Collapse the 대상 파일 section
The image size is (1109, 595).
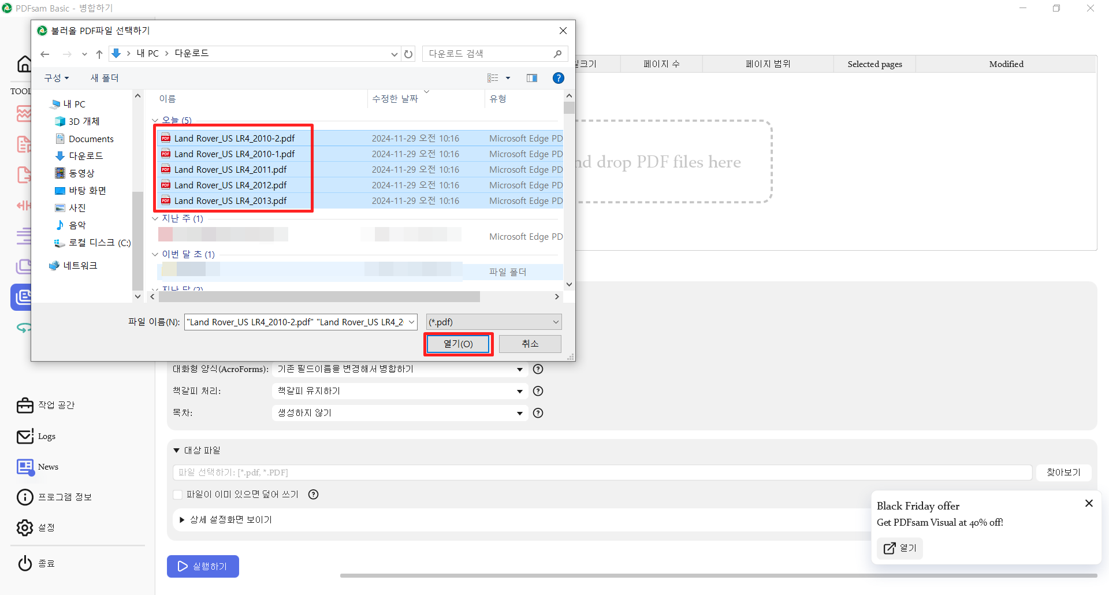pyautogui.click(x=177, y=451)
